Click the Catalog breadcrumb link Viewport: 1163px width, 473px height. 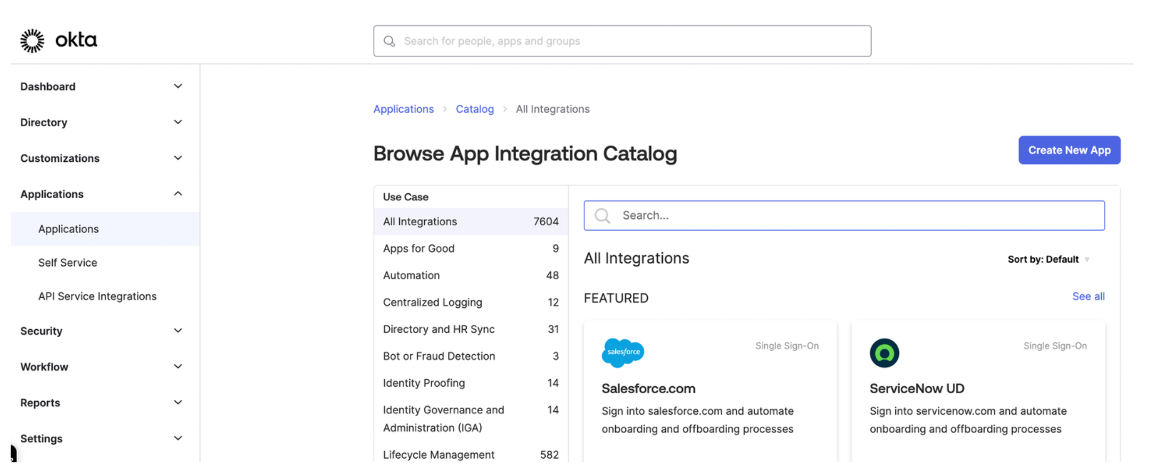[475, 109]
